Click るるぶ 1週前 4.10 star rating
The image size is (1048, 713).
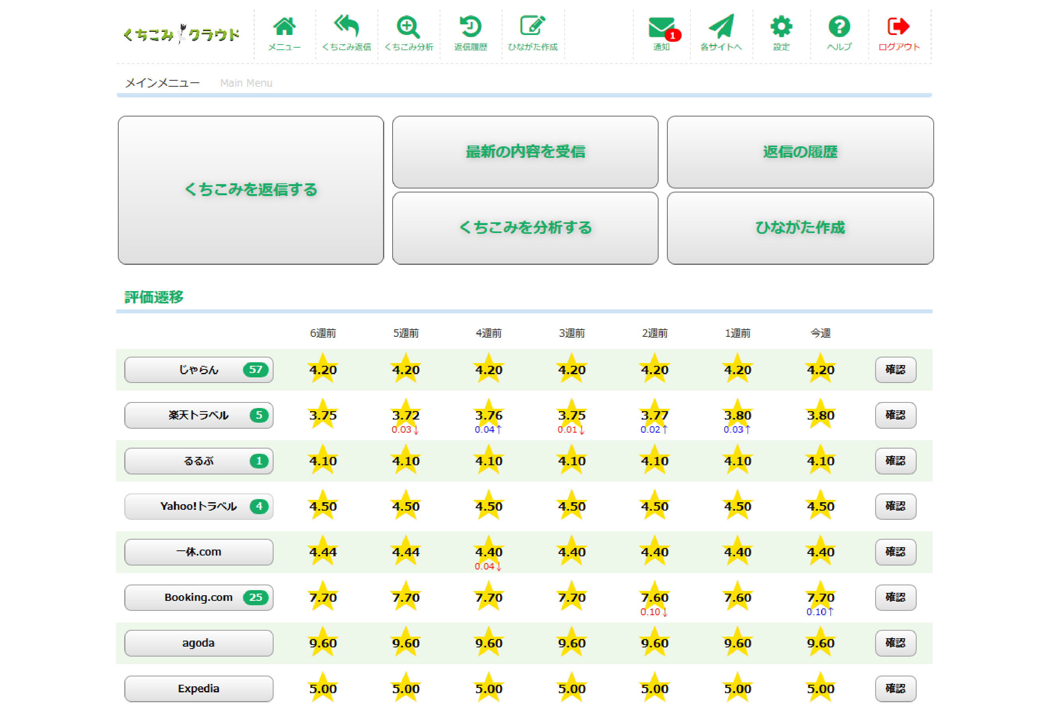(x=738, y=460)
